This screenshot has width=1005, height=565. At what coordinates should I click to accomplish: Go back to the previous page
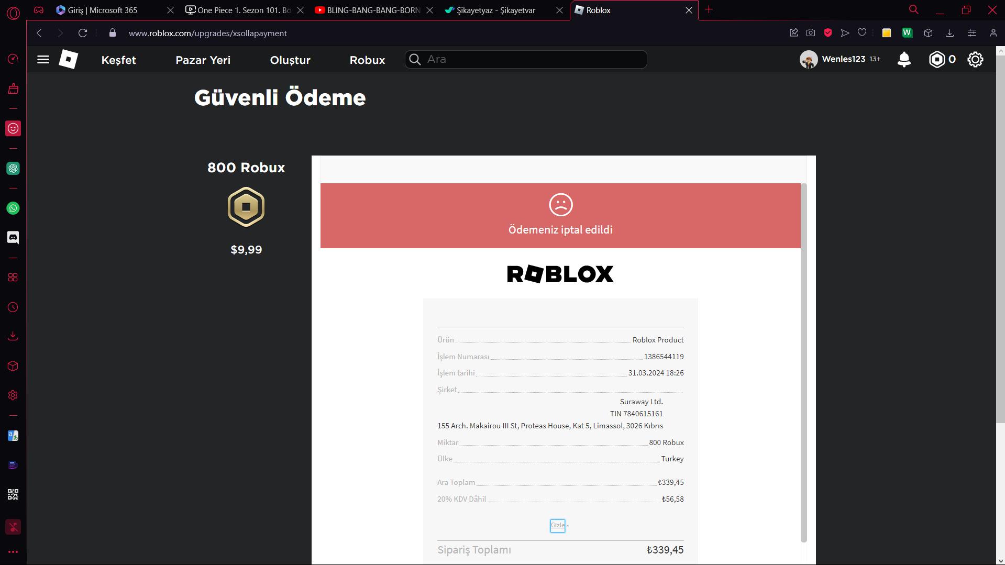tap(39, 33)
